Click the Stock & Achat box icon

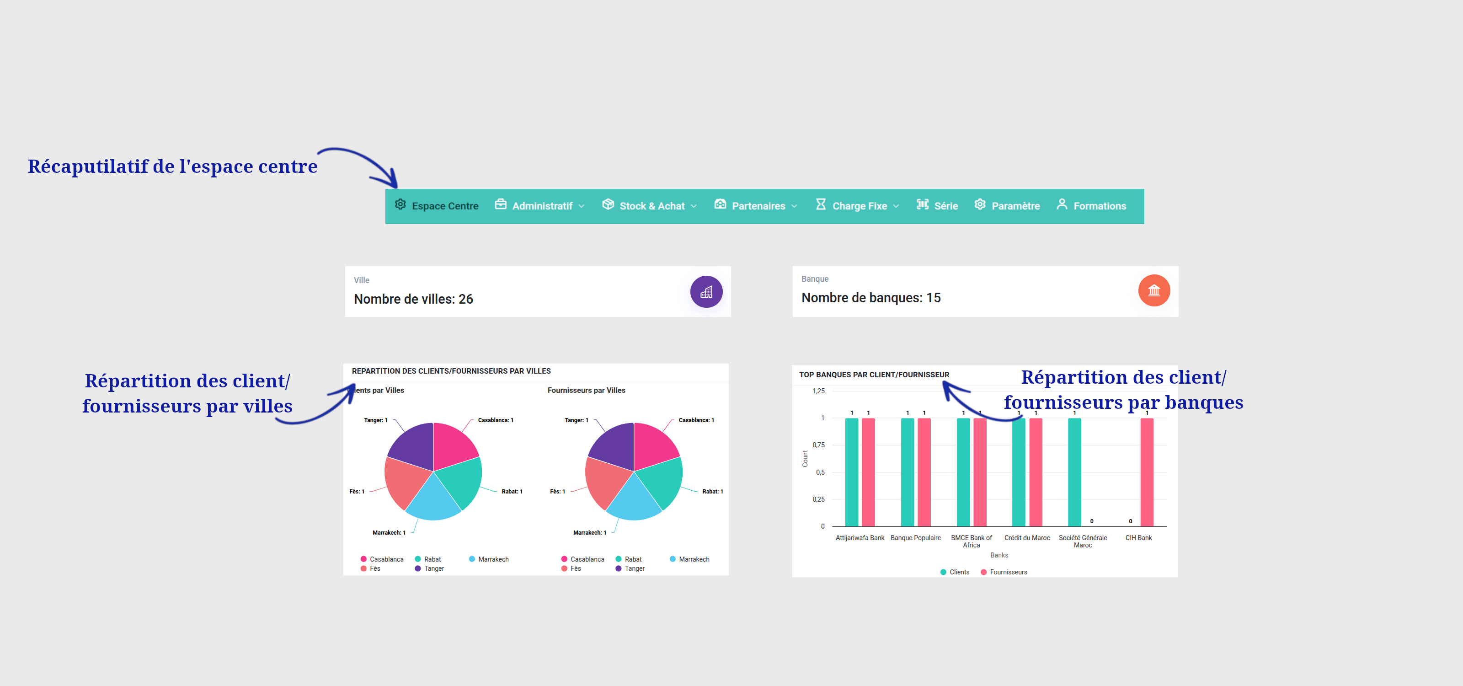(608, 204)
